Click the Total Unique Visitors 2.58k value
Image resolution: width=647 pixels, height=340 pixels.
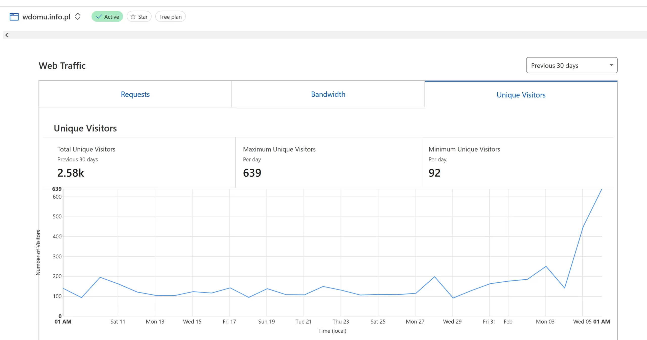point(71,173)
